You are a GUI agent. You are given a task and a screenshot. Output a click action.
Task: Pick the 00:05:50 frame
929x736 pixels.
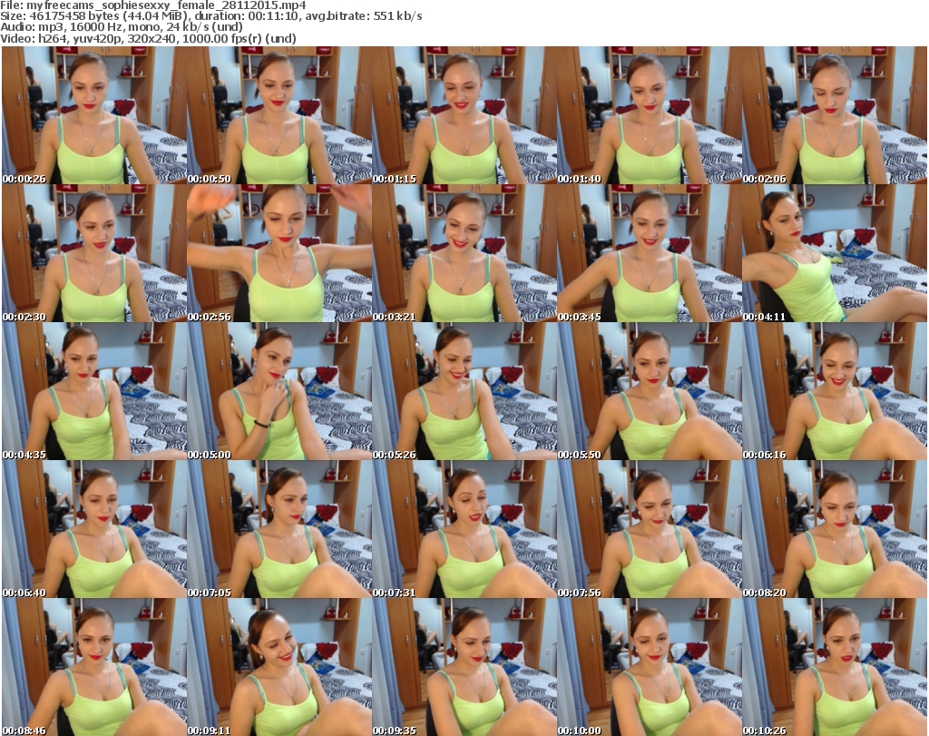click(x=650, y=392)
